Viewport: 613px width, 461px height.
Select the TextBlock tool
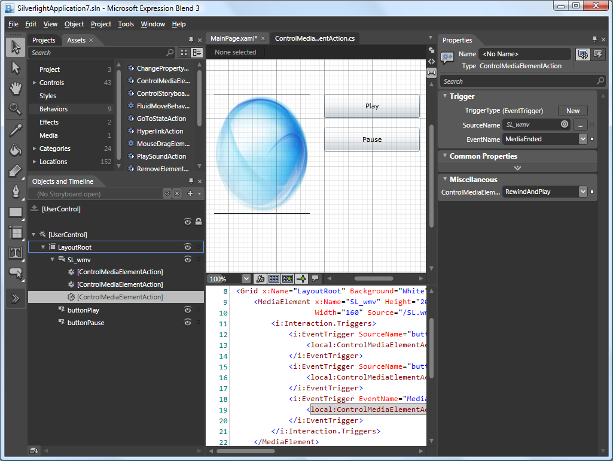(x=16, y=253)
